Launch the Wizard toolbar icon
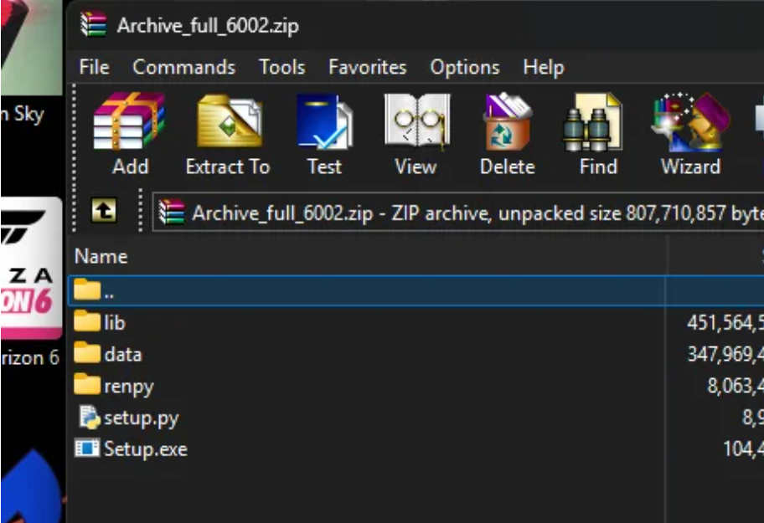Viewport: 764px width, 523px height. coord(690,134)
